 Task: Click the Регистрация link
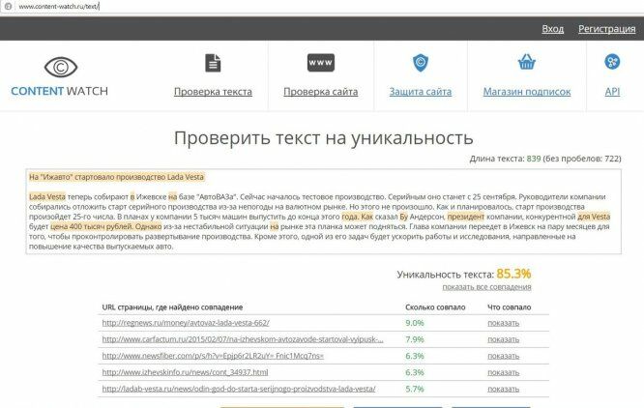coord(606,29)
